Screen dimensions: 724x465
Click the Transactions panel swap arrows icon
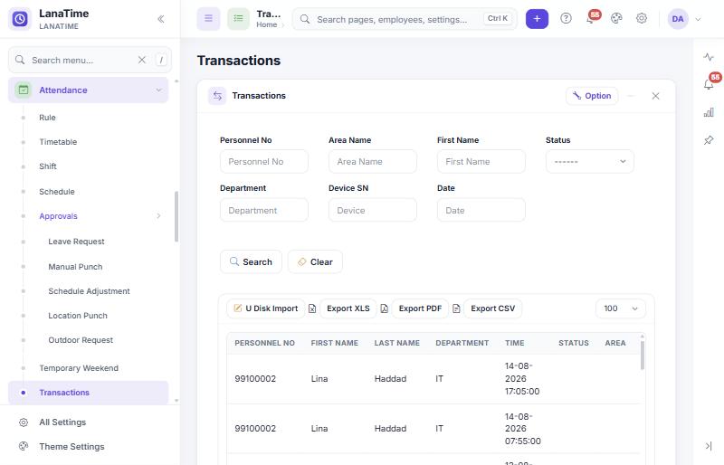(x=217, y=96)
